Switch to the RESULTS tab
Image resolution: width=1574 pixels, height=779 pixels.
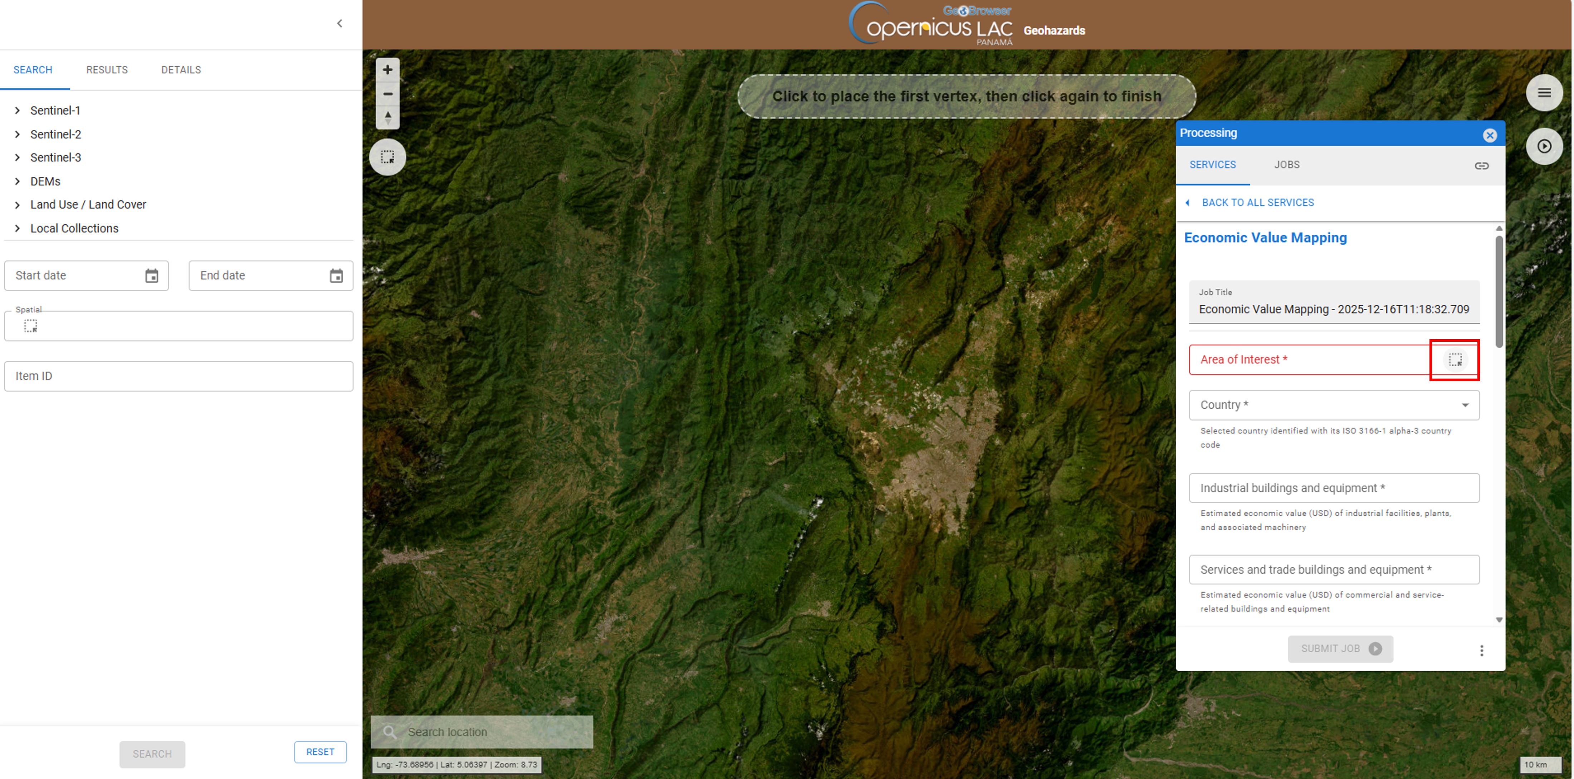click(x=107, y=70)
